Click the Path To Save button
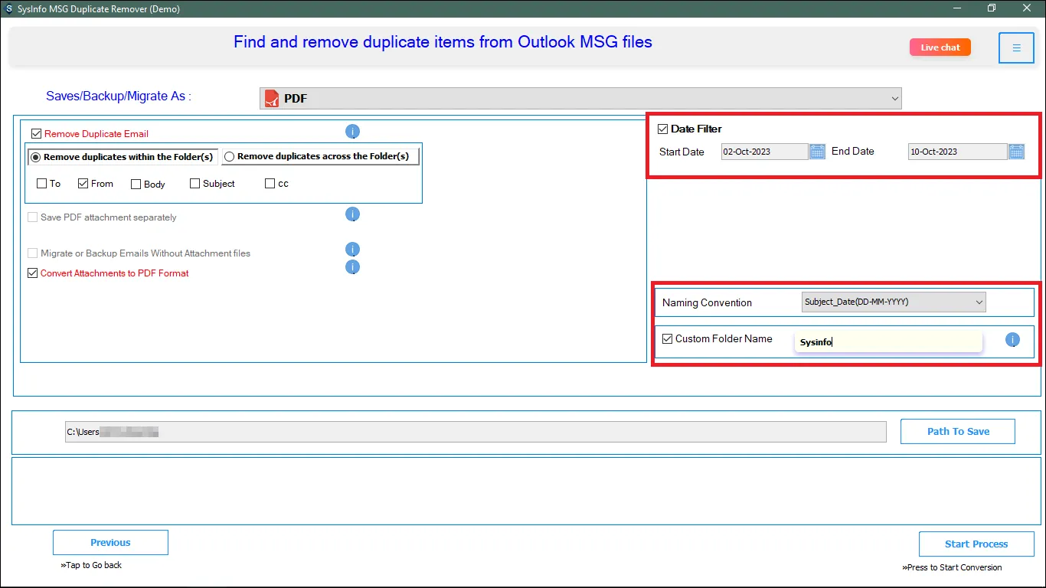 pos(957,431)
